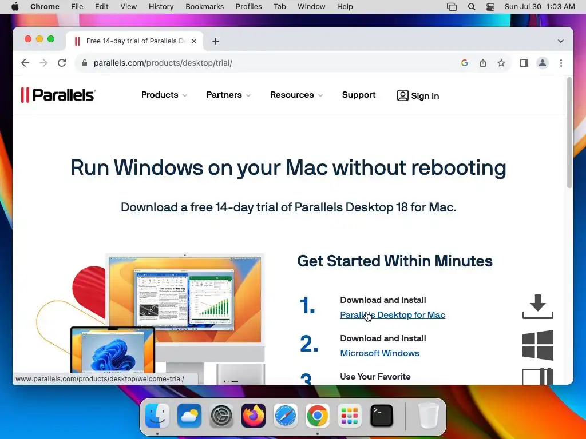This screenshot has height=439, width=586.
Task: Click Chrome icon in the Dock
Action: 317,415
